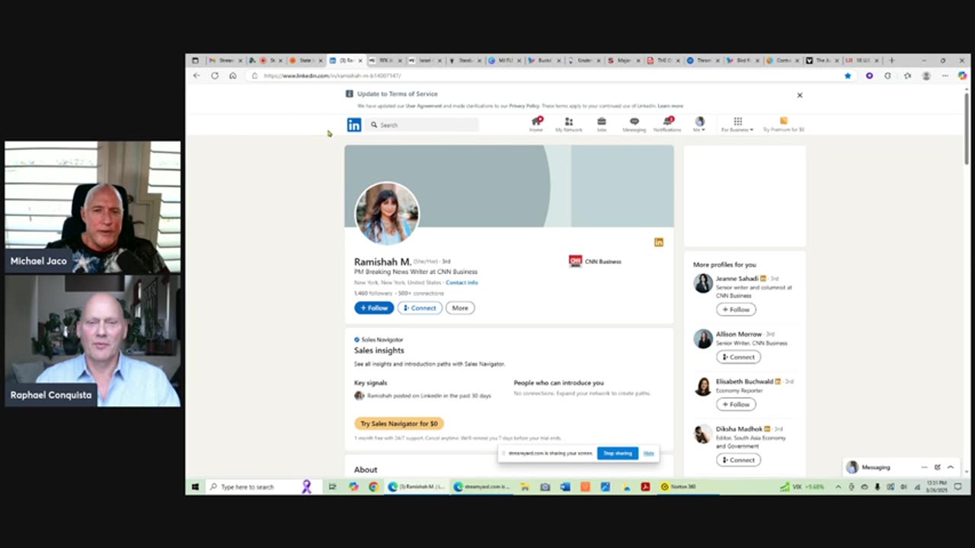This screenshot has height=548, width=975.
Task: Open File Explorer from the taskbar
Action: 525,486
